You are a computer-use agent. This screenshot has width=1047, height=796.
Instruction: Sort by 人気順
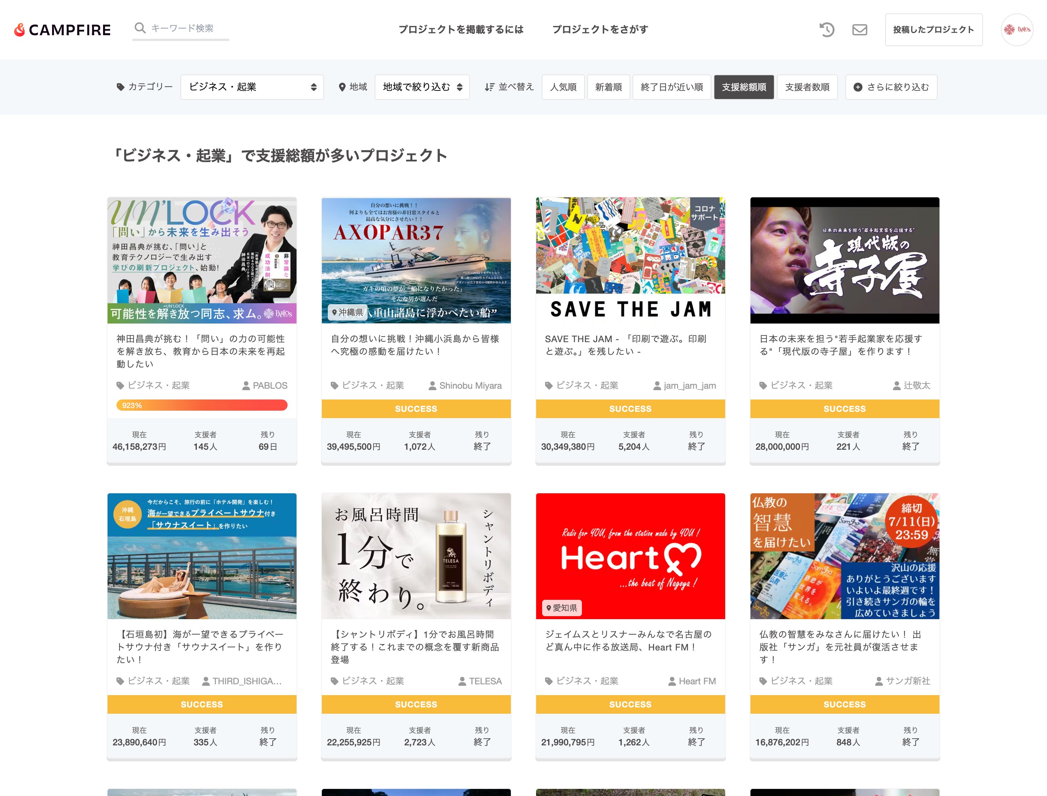click(x=563, y=87)
